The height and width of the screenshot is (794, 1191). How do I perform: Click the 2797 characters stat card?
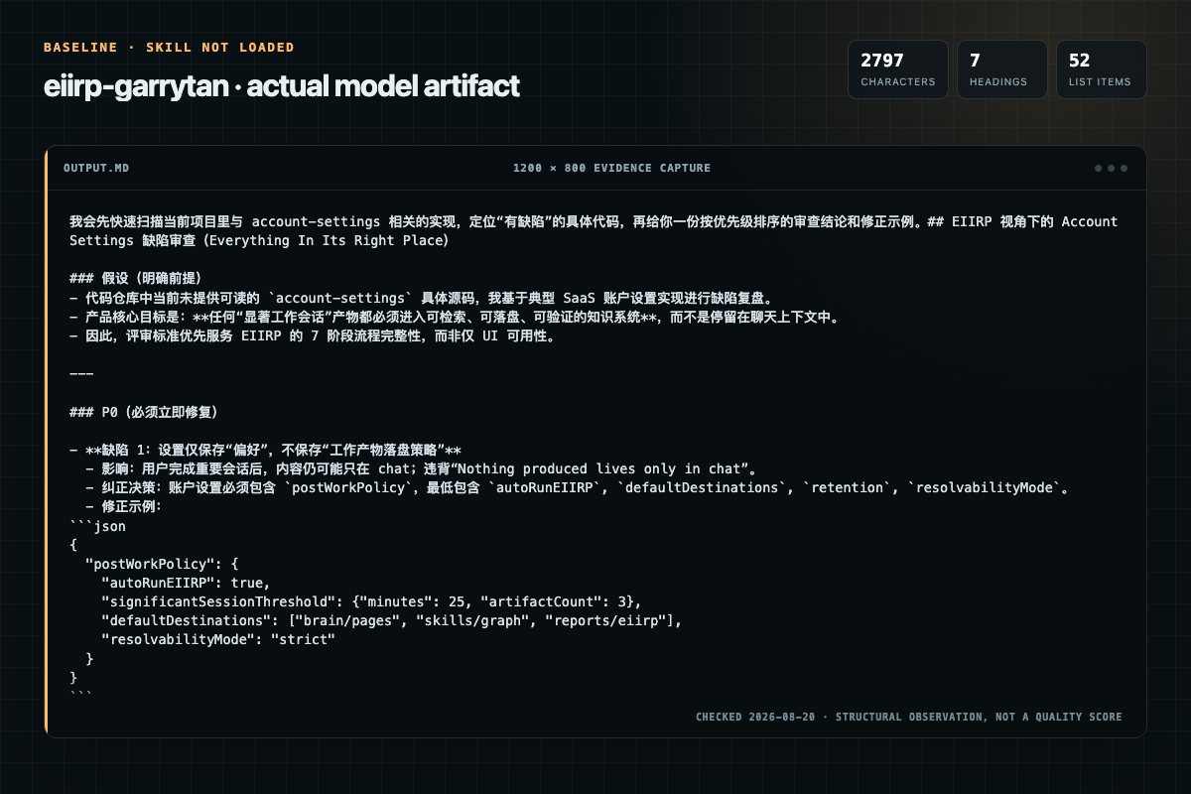click(897, 69)
